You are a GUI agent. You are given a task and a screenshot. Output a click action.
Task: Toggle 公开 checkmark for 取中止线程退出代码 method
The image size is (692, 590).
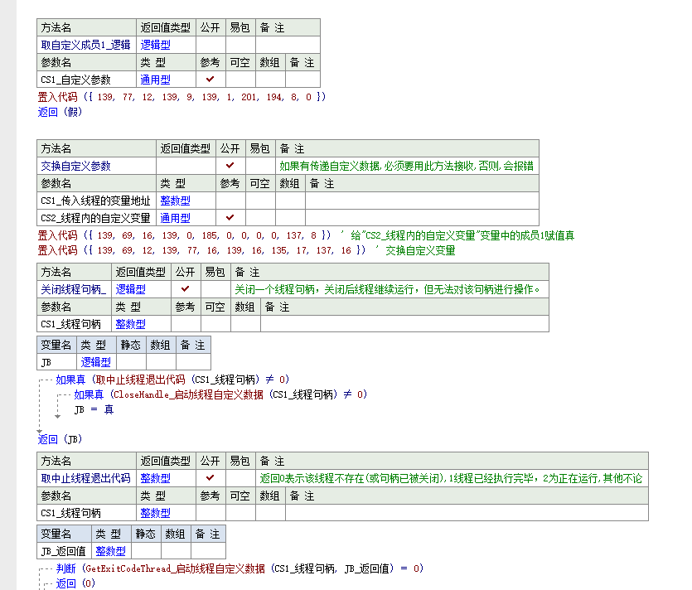pyautogui.click(x=210, y=478)
